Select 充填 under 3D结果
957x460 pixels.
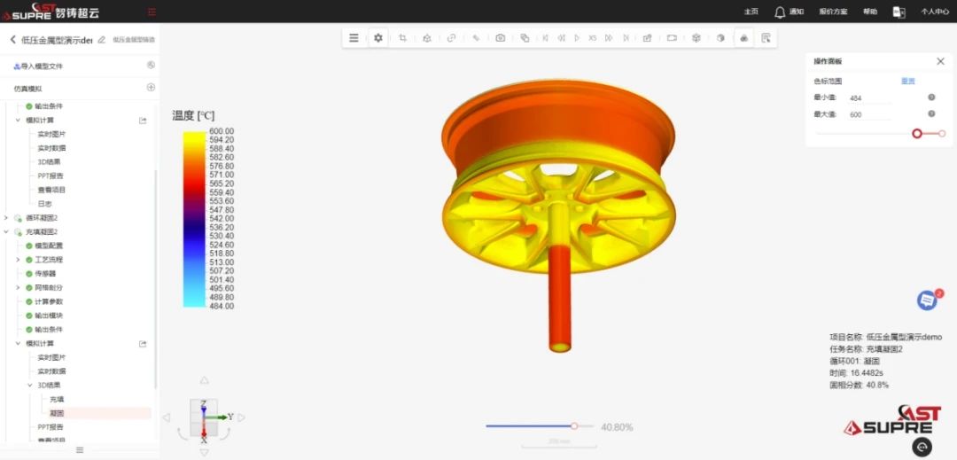pos(57,400)
